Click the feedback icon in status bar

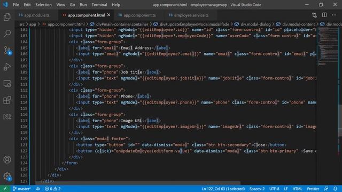coord(326,189)
